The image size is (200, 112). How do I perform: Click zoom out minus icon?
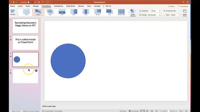(x=160, y=111)
